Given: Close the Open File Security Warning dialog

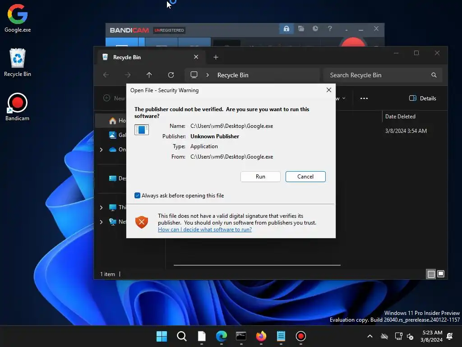Looking at the screenshot, I should click(x=329, y=90).
